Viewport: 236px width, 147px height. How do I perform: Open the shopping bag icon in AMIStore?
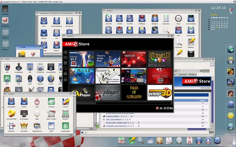point(65,73)
